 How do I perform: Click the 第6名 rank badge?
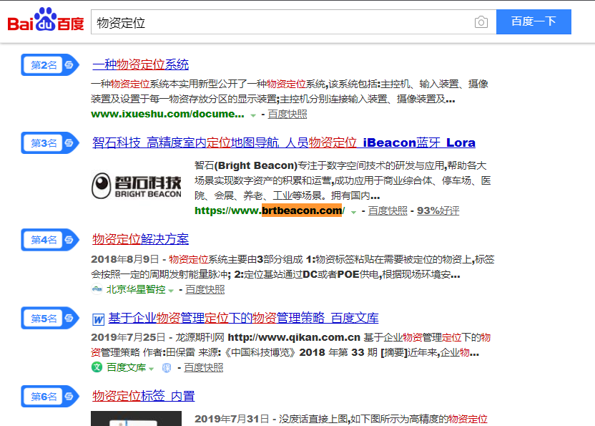pyautogui.click(x=50, y=397)
